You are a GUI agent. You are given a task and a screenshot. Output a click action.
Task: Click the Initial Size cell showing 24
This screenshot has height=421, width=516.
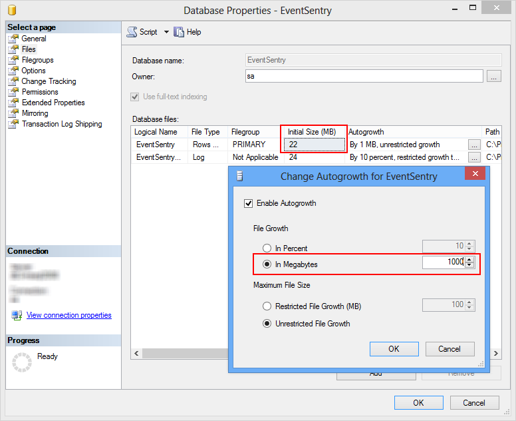click(x=314, y=157)
